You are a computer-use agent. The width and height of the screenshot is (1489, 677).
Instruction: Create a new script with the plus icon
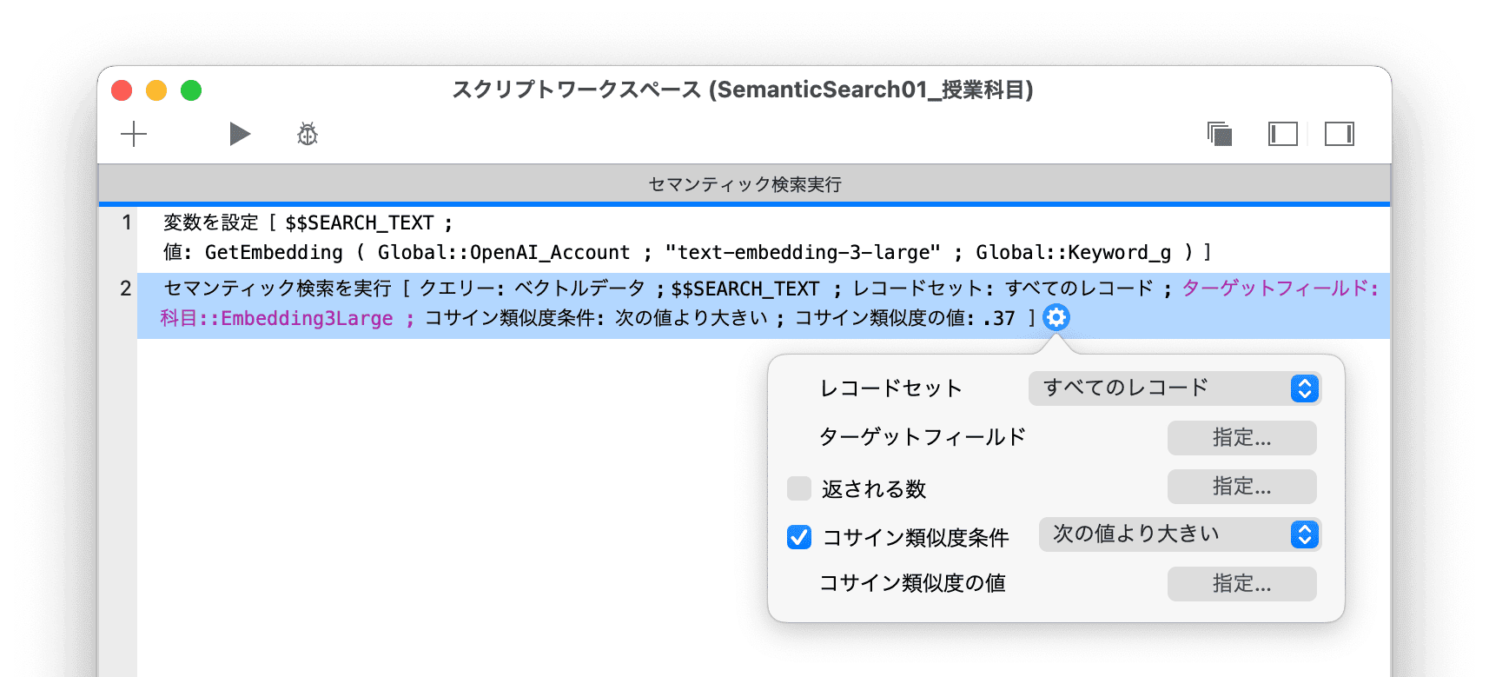(x=134, y=134)
